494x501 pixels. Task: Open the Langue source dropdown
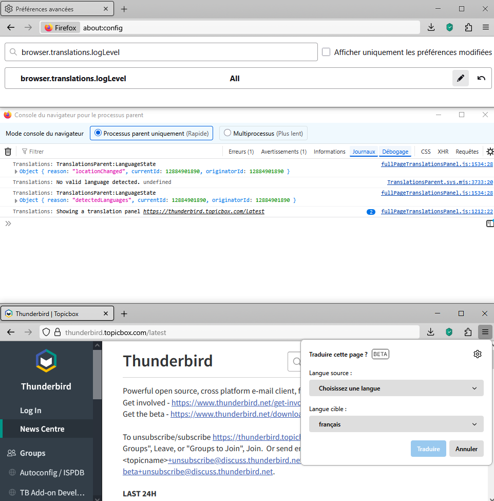point(396,388)
